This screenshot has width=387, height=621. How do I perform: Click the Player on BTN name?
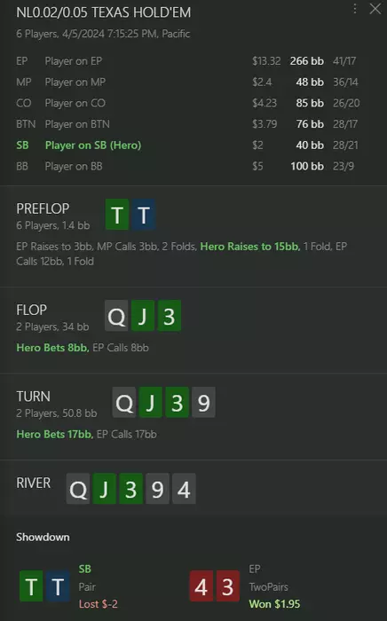click(x=77, y=124)
